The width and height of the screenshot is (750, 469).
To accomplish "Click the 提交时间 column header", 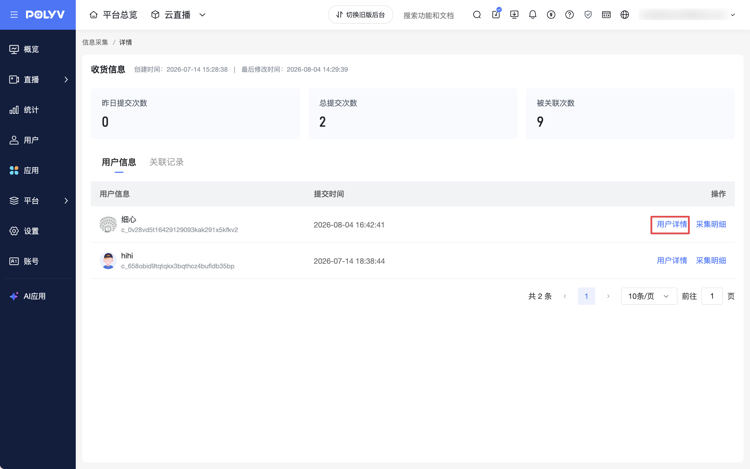I will (x=329, y=194).
